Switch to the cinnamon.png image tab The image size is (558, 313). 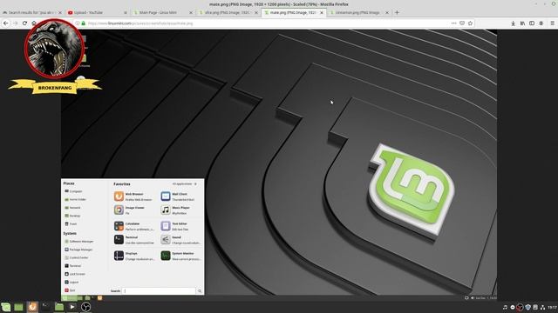click(x=358, y=12)
